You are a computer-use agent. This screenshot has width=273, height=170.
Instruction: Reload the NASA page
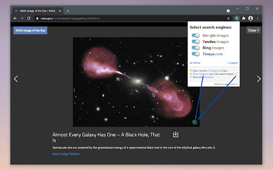pyautogui.click(x=29, y=18)
